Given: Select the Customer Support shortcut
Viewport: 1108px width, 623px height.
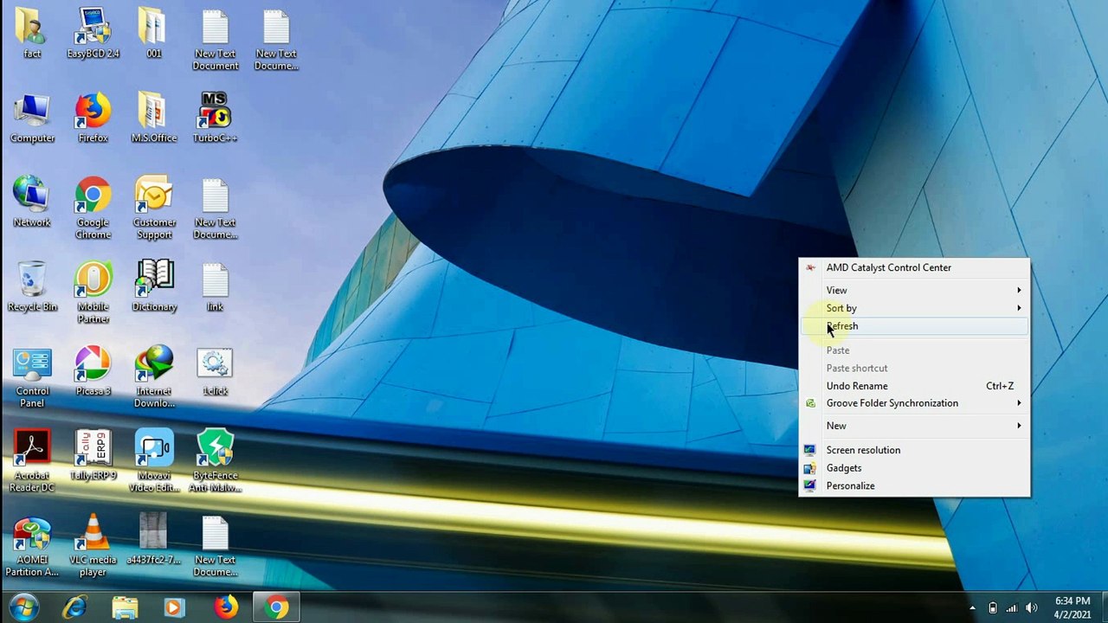Looking at the screenshot, I should pos(153,208).
